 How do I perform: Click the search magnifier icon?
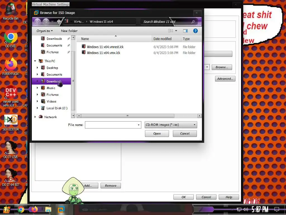[x=193, y=22]
